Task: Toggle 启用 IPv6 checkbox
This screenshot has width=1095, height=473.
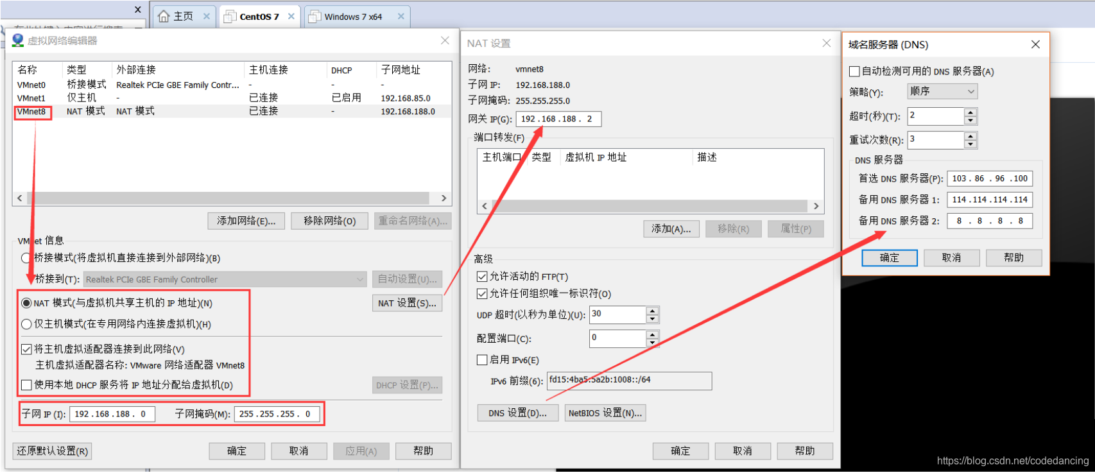Action: click(482, 360)
